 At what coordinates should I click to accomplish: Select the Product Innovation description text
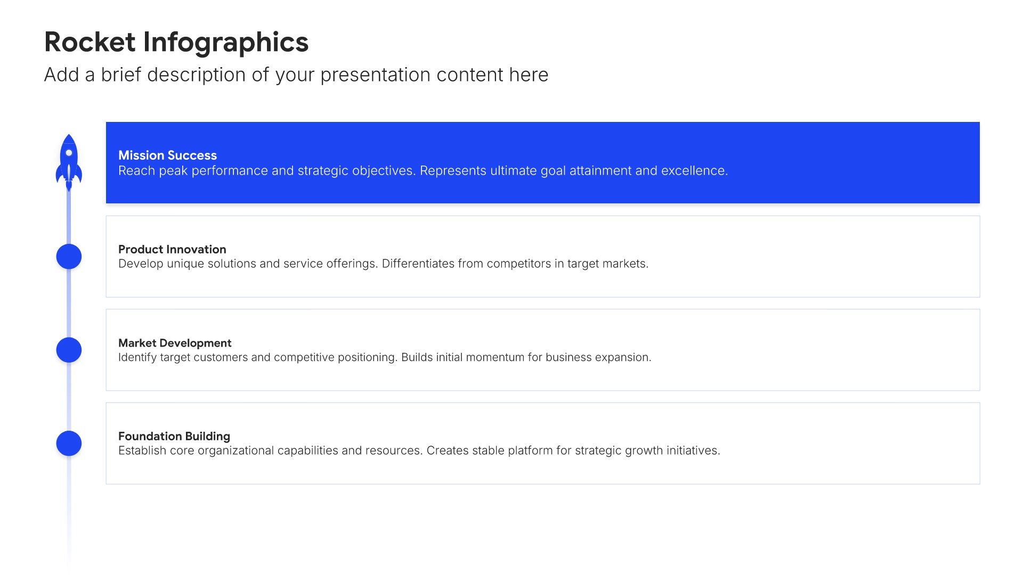click(383, 264)
